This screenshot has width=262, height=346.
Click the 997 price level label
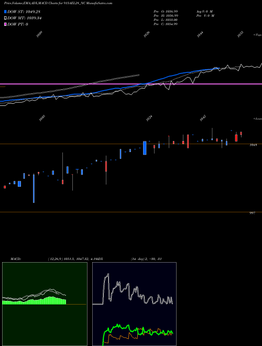click(x=252, y=213)
